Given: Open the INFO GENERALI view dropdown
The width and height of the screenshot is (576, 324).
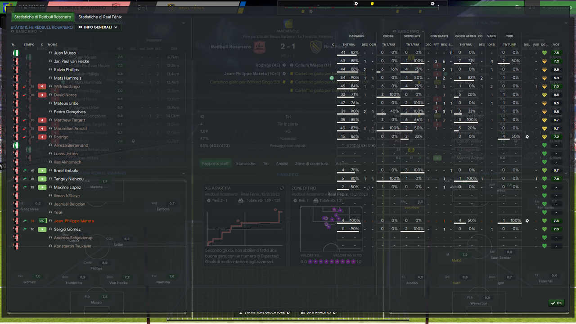Looking at the screenshot, I should coord(98,27).
